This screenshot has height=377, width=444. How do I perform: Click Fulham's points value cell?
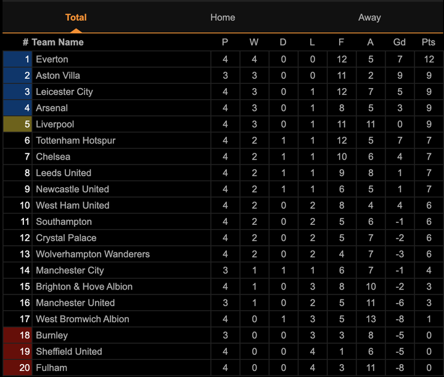point(428,368)
